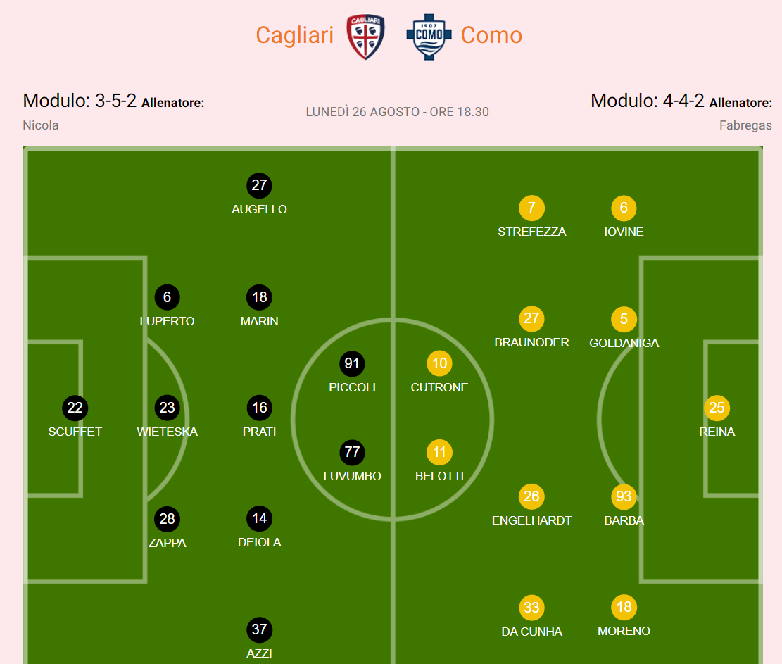Image resolution: width=782 pixels, height=664 pixels.
Task: Select Luvumbo's number 77 marker
Action: coord(352,452)
